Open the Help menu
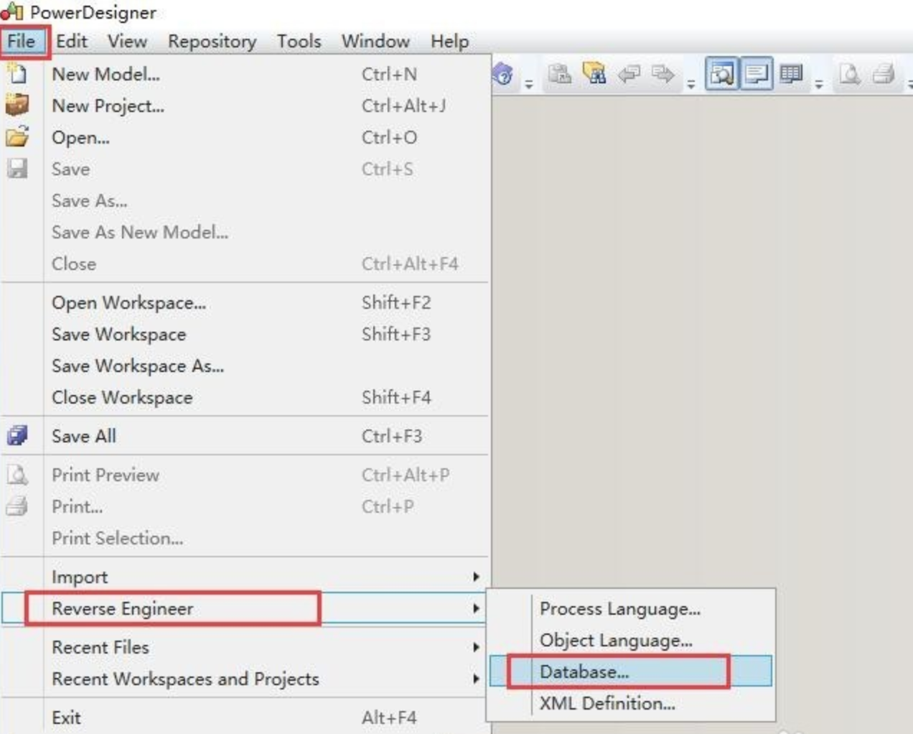 [449, 41]
